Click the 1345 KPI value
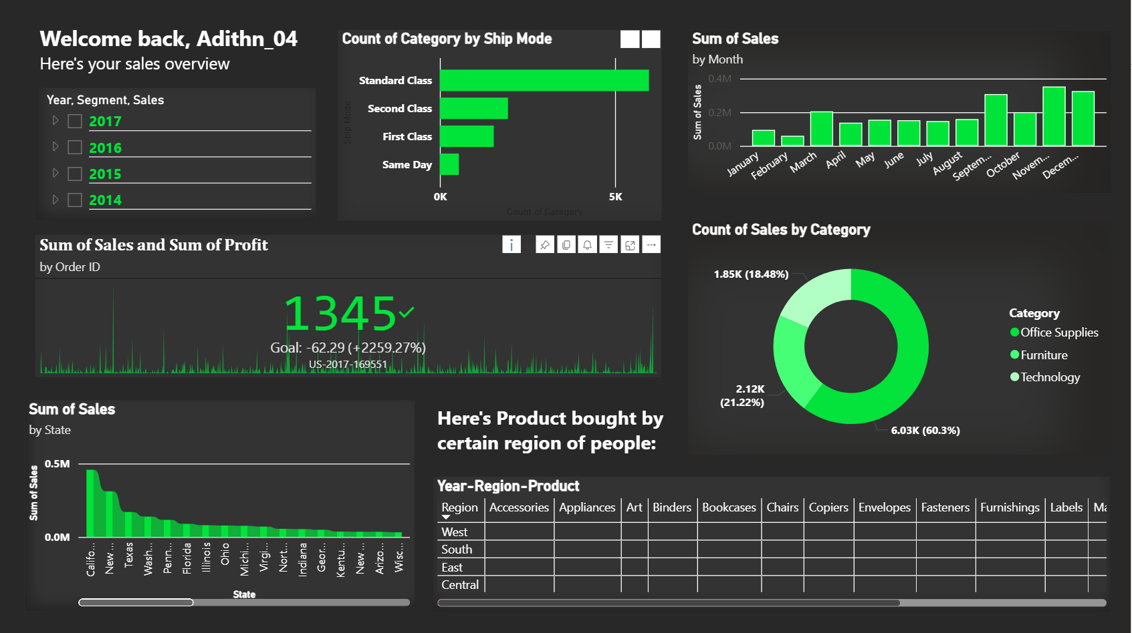 pyautogui.click(x=341, y=313)
